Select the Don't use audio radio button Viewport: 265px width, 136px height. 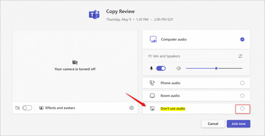242,109
